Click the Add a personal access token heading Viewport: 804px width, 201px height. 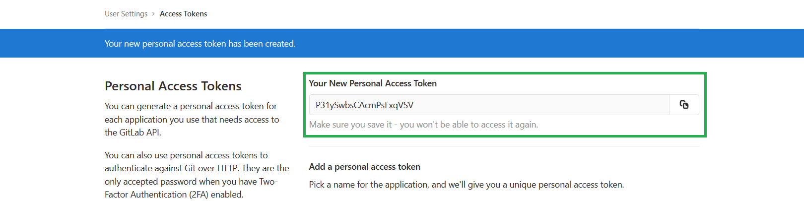click(364, 167)
